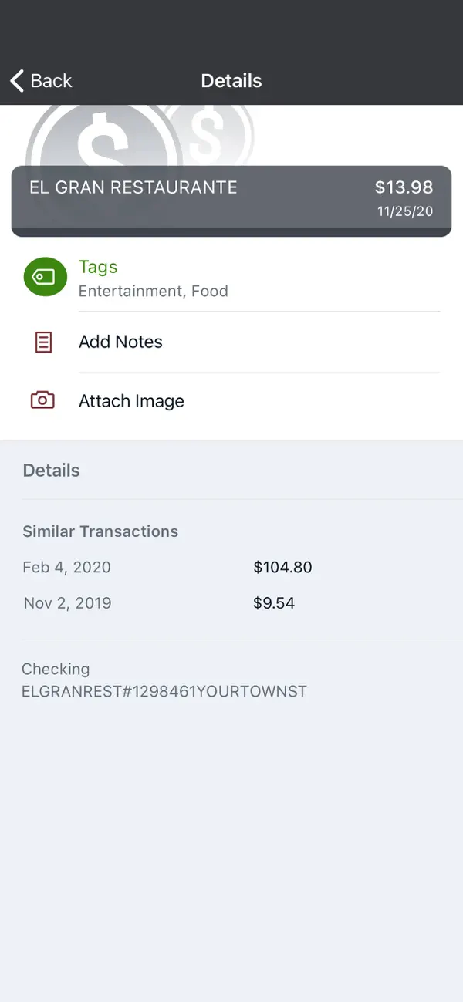Click the green Tags icon
This screenshot has width=463, height=1002.
[44, 277]
